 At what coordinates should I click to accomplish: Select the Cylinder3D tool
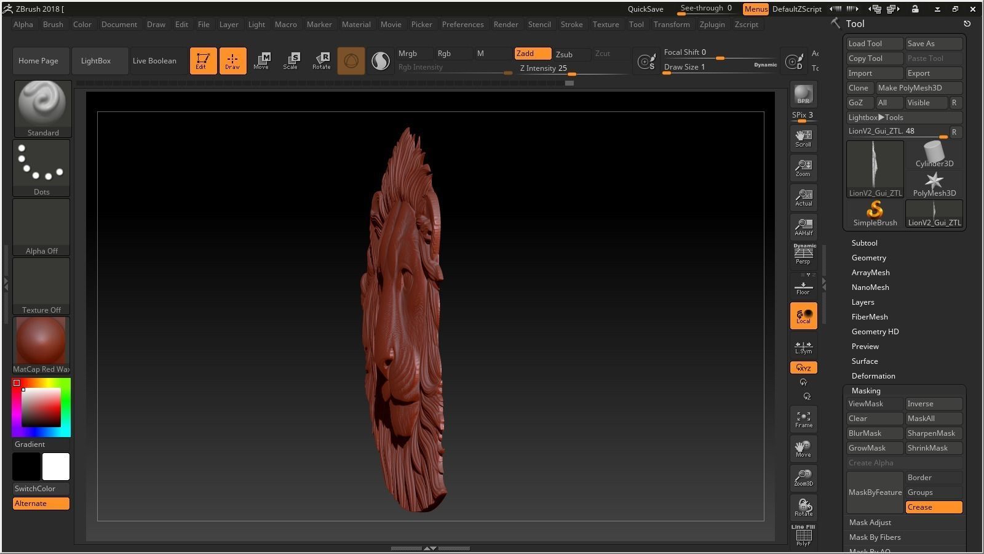(x=934, y=155)
